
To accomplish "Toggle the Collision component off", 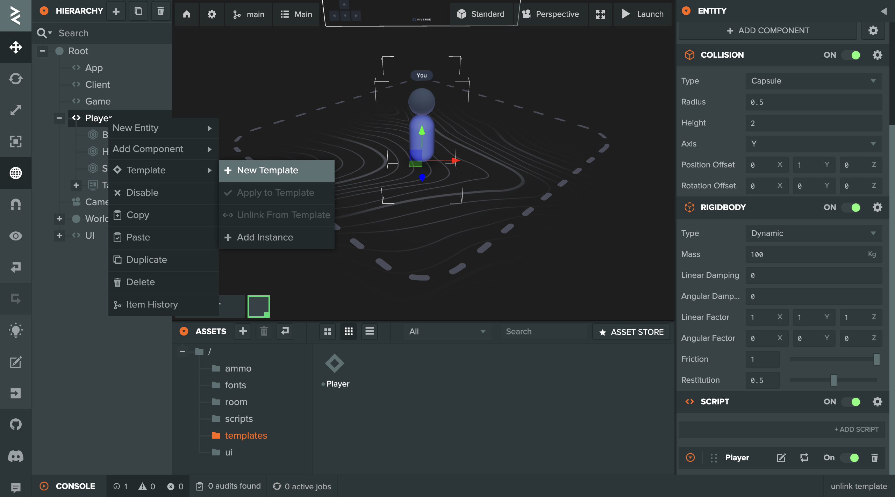I will coord(851,55).
